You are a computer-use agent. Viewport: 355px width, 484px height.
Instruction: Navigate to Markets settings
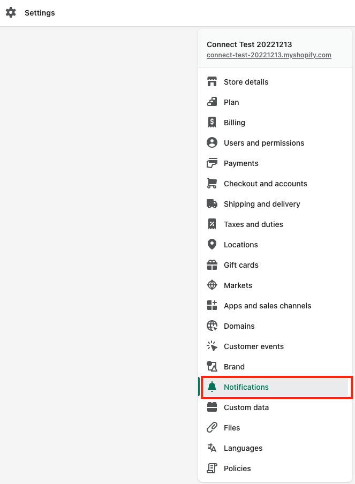[238, 285]
